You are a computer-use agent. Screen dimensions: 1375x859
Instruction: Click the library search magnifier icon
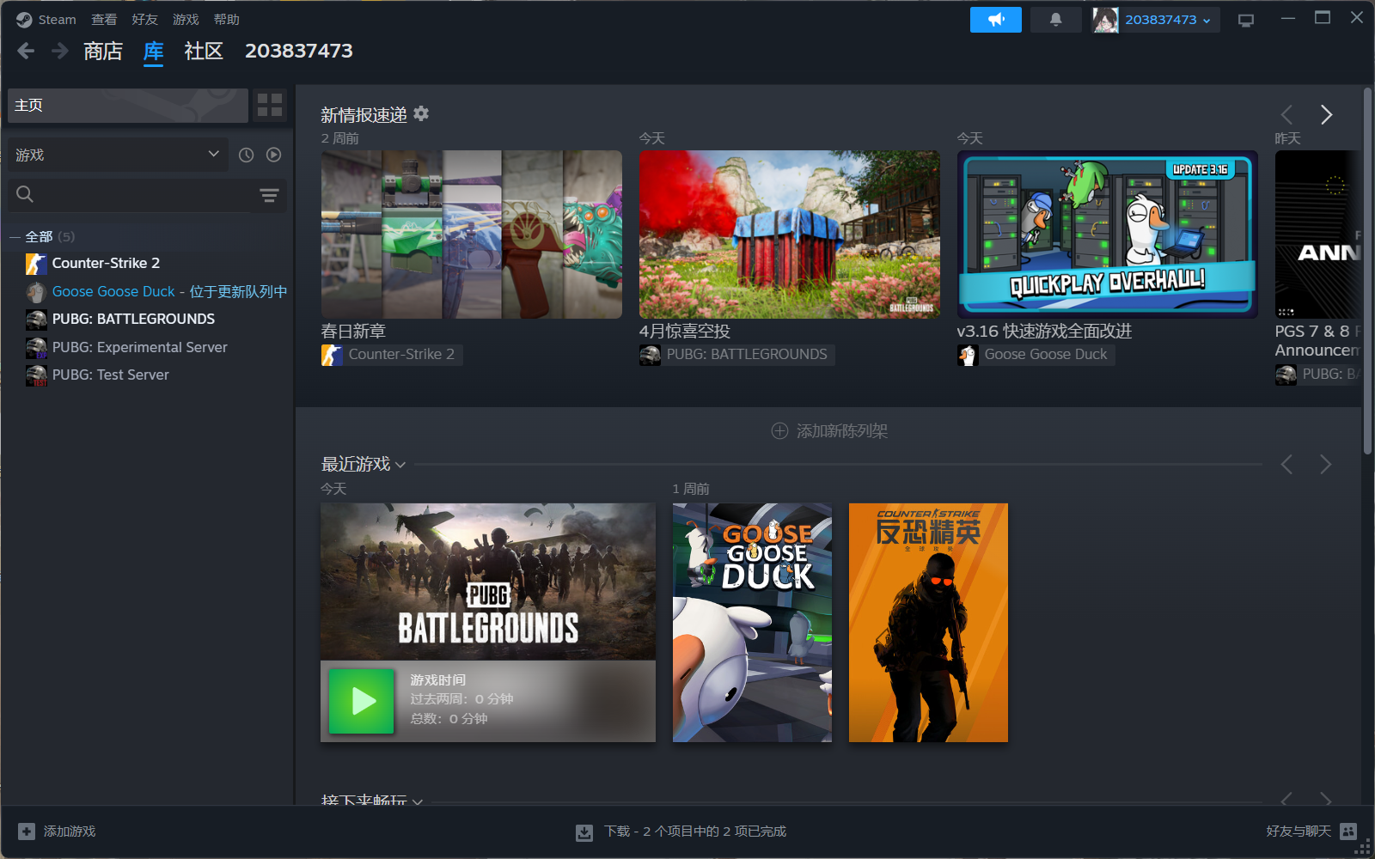pos(25,195)
